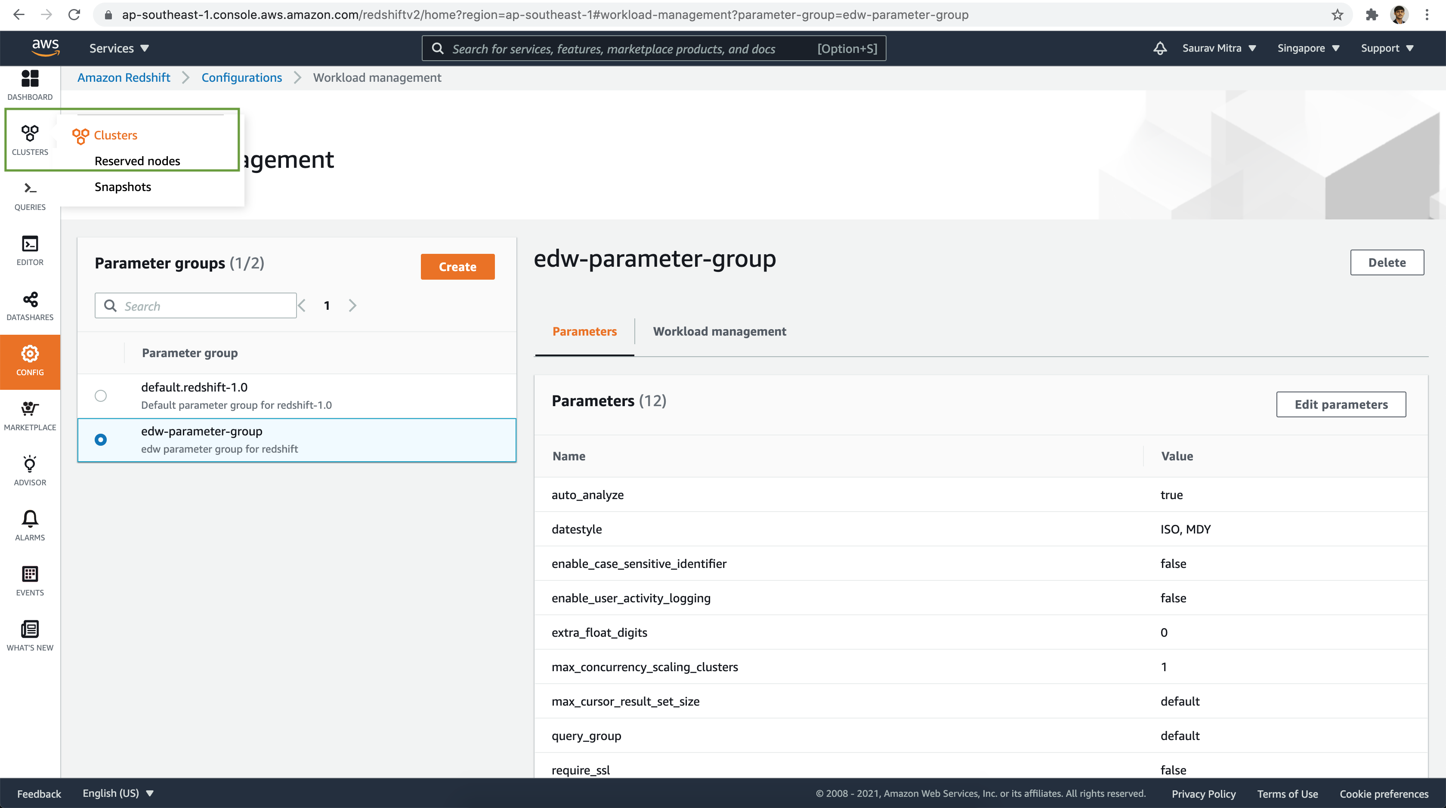Open the Datashares sidebar icon
This screenshot has height=808, width=1446.
click(x=30, y=306)
